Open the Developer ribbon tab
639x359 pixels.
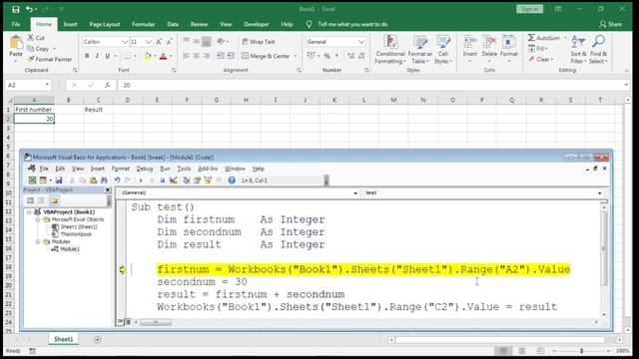(256, 24)
